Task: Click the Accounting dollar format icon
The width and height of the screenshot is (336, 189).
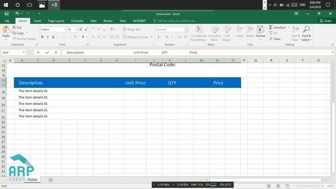Action: point(159,37)
